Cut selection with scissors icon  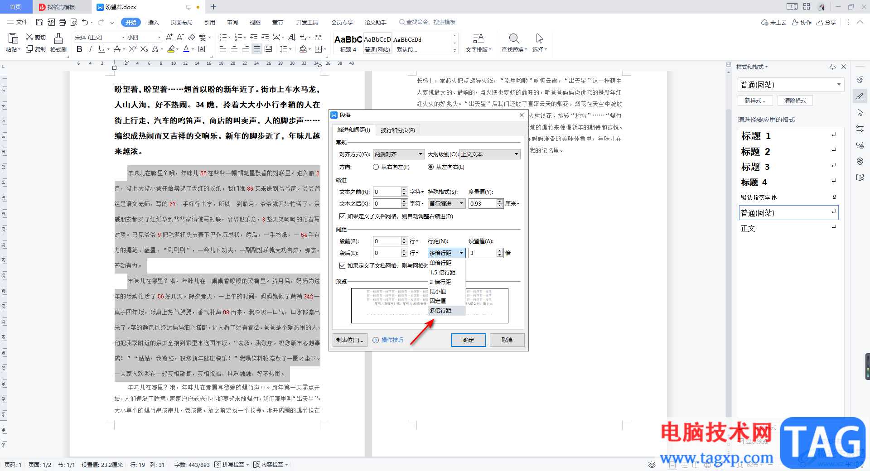coord(35,37)
